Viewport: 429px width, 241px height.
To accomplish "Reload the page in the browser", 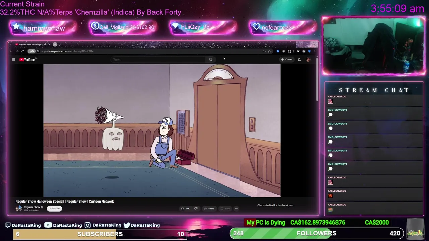I will point(23,51).
